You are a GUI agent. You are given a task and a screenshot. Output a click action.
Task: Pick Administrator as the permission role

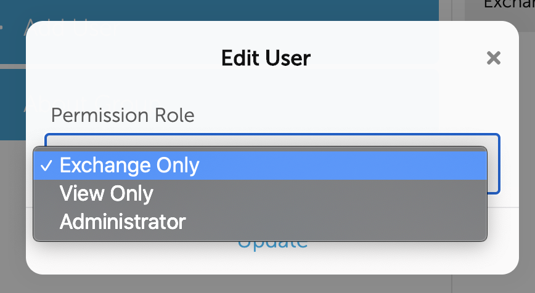coord(122,221)
